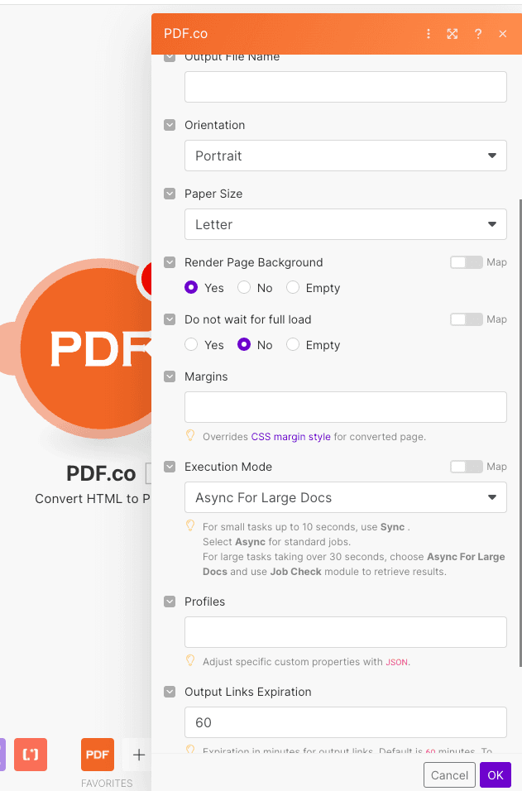This screenshot has height=791, width=522.
Task: Change the Execution Mode selection
Action: pyautogui.click(x=345, y=497)
